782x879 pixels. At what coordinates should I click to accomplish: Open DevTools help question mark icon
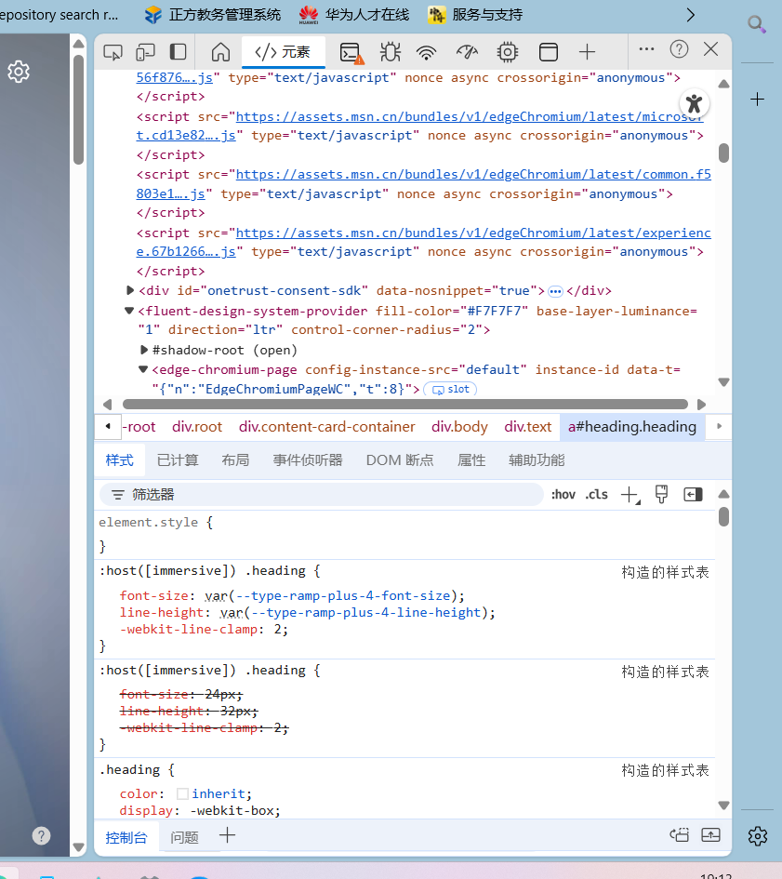click(x=679, y=49)
